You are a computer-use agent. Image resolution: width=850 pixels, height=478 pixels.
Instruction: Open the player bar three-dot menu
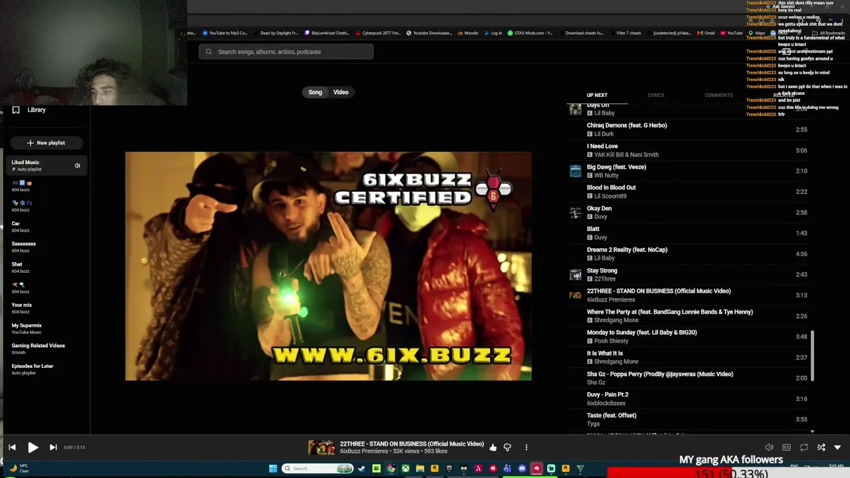[526, 447]
